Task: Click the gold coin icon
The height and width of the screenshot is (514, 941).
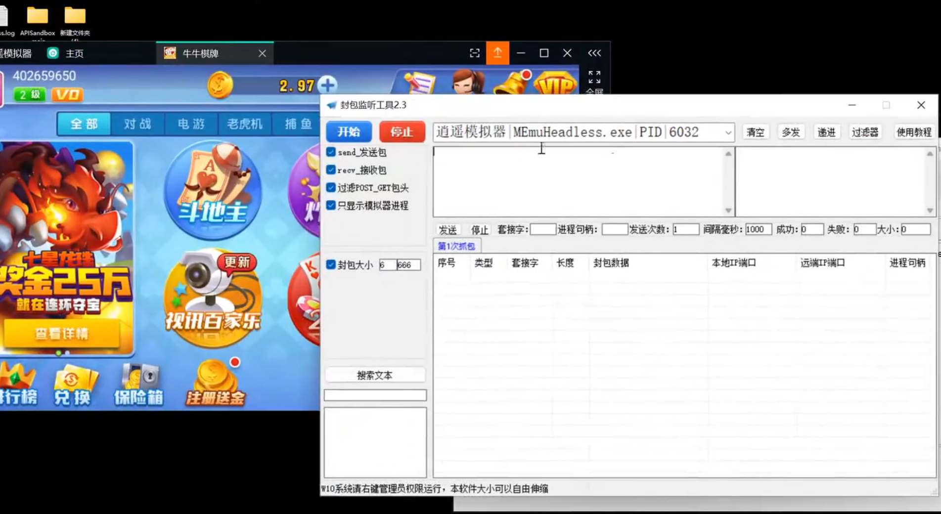Action: tap(220, 85)
